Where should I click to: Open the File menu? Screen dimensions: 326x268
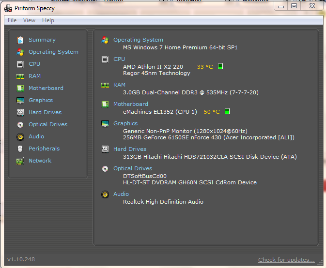(12, 20)
